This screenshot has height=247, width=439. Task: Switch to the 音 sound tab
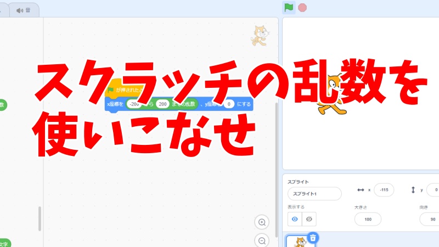(24, 10)
